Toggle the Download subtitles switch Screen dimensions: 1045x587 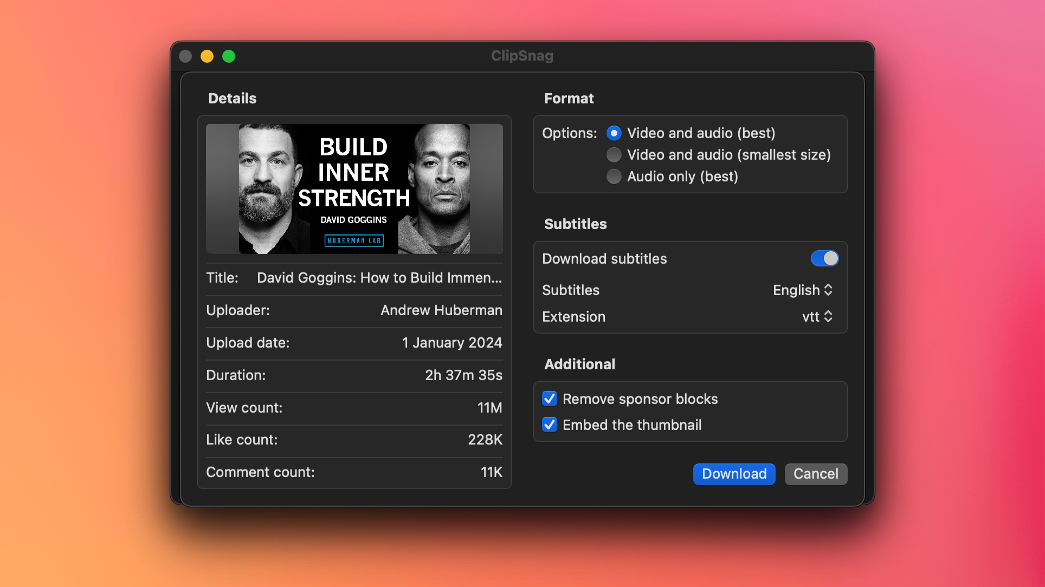[824, 258]
